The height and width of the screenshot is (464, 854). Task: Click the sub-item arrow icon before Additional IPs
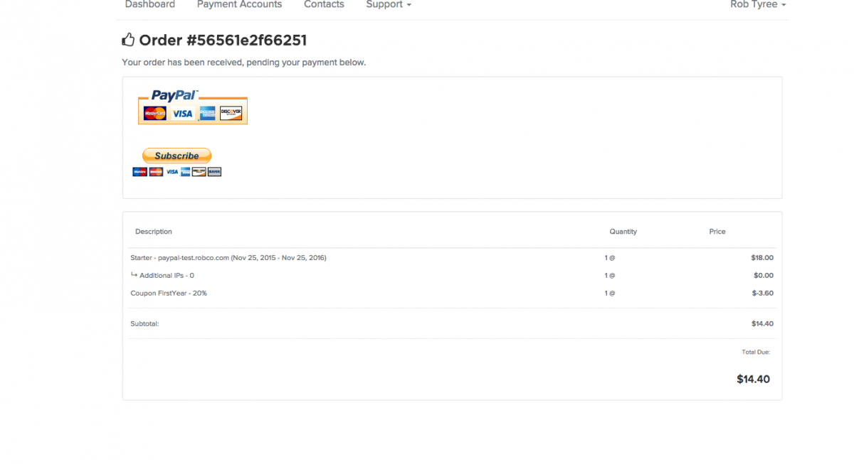[x=134, y=274]
